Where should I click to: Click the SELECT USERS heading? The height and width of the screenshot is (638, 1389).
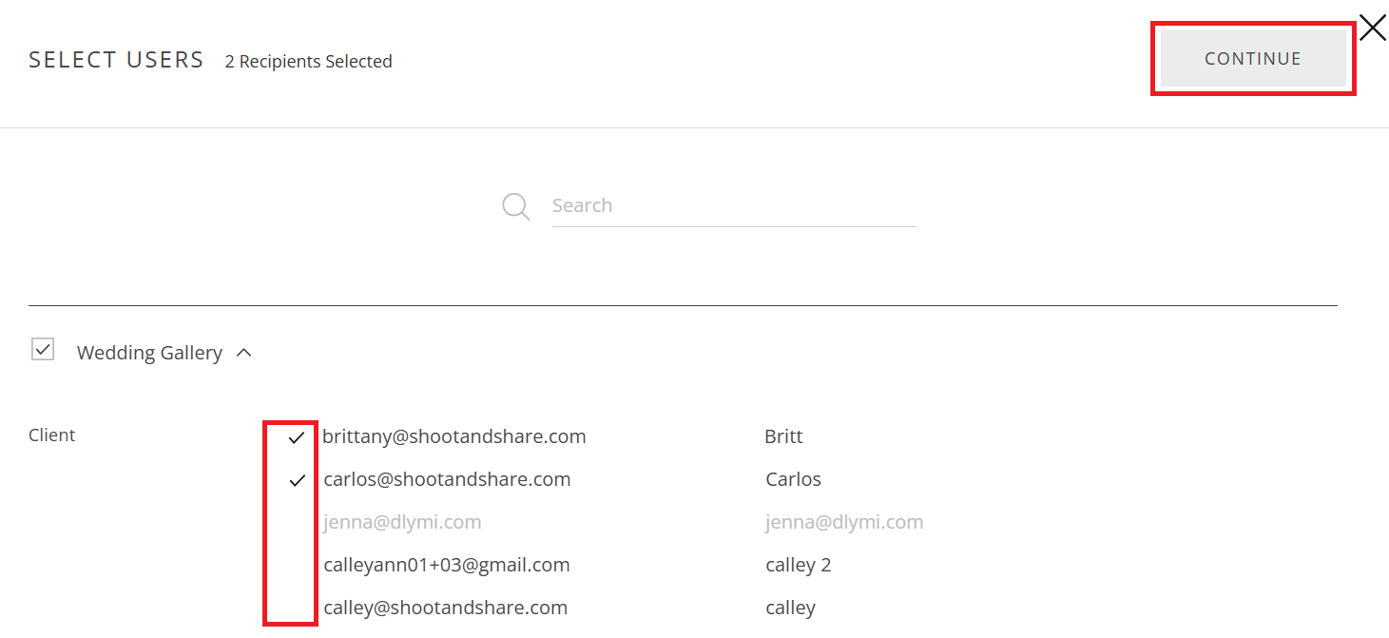[x=116, y=60]
